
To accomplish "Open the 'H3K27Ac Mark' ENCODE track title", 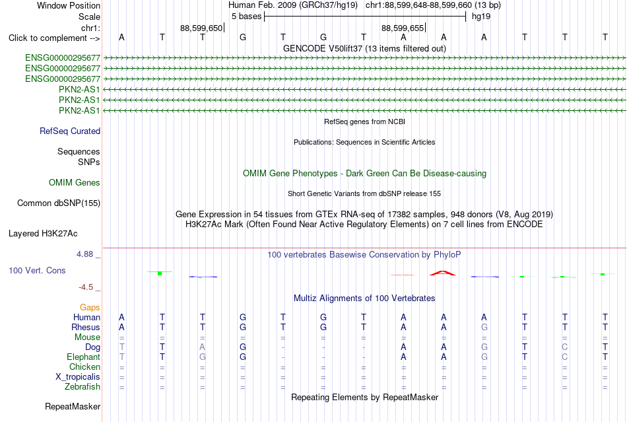I will pyautogui.click(x=364, y=224).
